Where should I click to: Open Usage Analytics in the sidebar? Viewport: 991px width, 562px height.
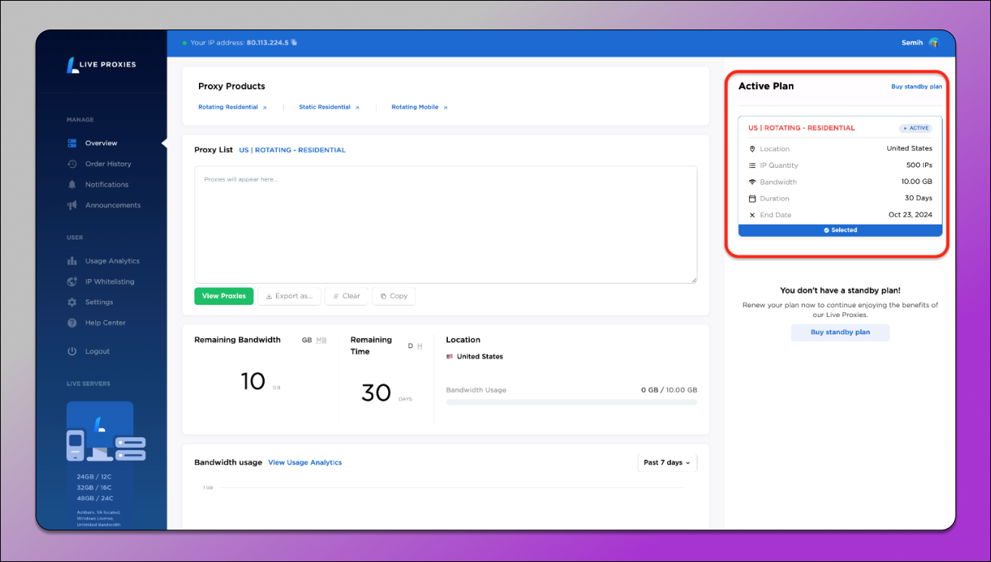pyautogui.click(x=112, y=261)
